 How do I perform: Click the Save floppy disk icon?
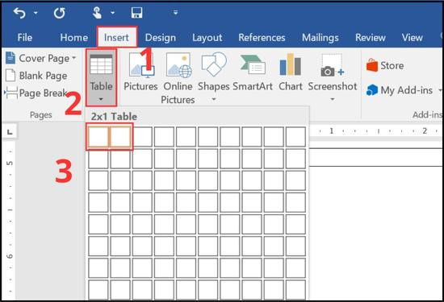coord(136,13)
